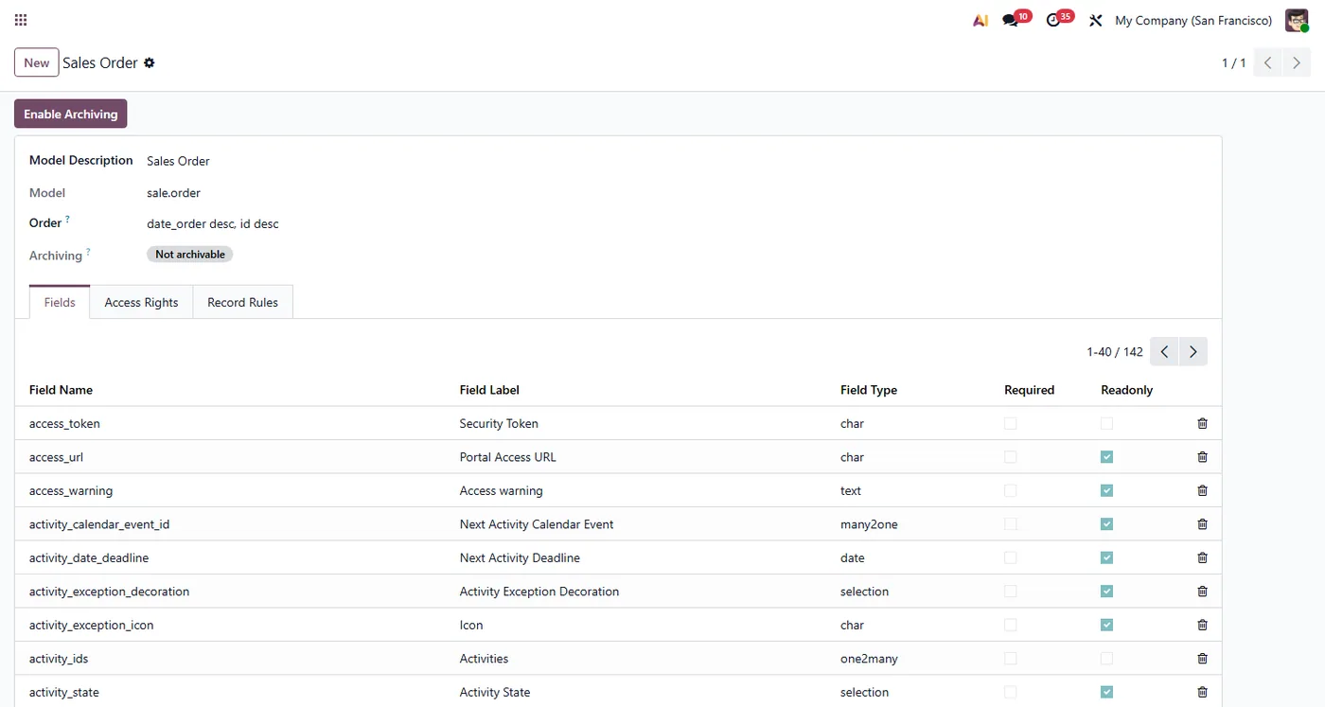Go to next page of fields
The height and width of the screenshot is (707, 1325).
point(1193,351)
